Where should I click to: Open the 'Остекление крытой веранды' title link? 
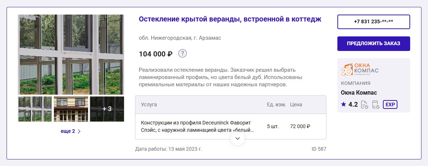click(x=230, y=19)
